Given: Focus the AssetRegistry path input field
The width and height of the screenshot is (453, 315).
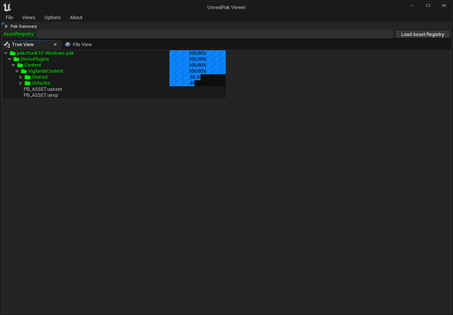Looking at the screenshot, I should click(215, 34).
